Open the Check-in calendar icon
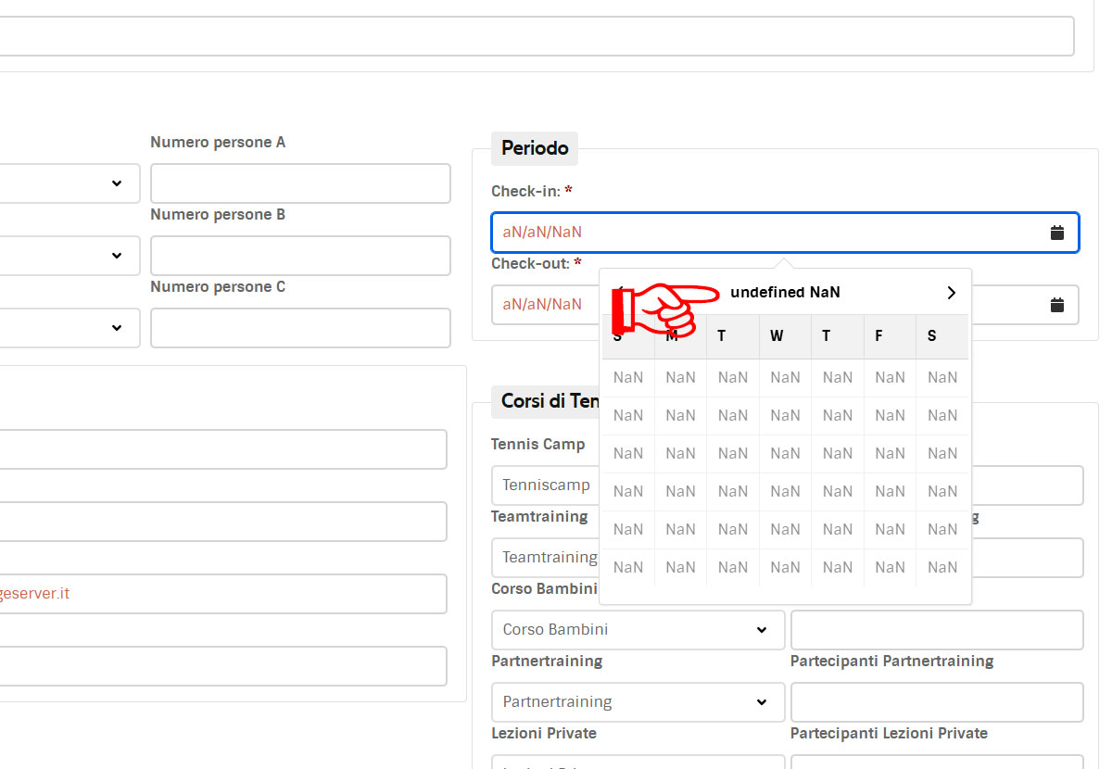 point(1056,233)
